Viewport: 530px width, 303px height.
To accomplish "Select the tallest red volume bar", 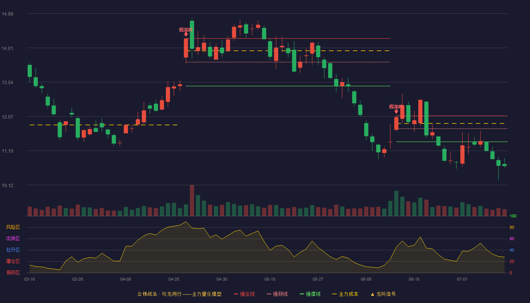I will 192,200.
